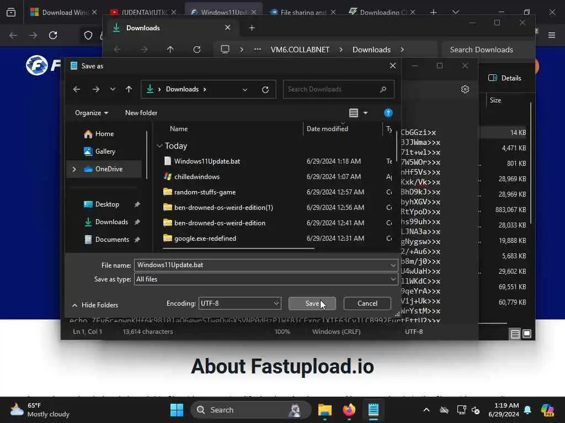Open Notepad from the taskbar
Viewport: 565px width, 423px height.
374,410
